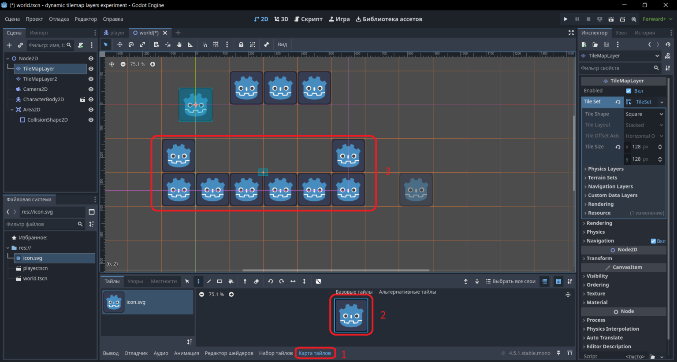Toggle visibility of CollisionShape2D node
This screenshot has height=362, width=677.
click(x=91, y=120)
